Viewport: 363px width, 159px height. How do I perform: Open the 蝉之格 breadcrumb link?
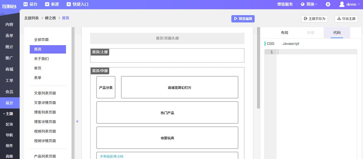[x=50, y=18]
